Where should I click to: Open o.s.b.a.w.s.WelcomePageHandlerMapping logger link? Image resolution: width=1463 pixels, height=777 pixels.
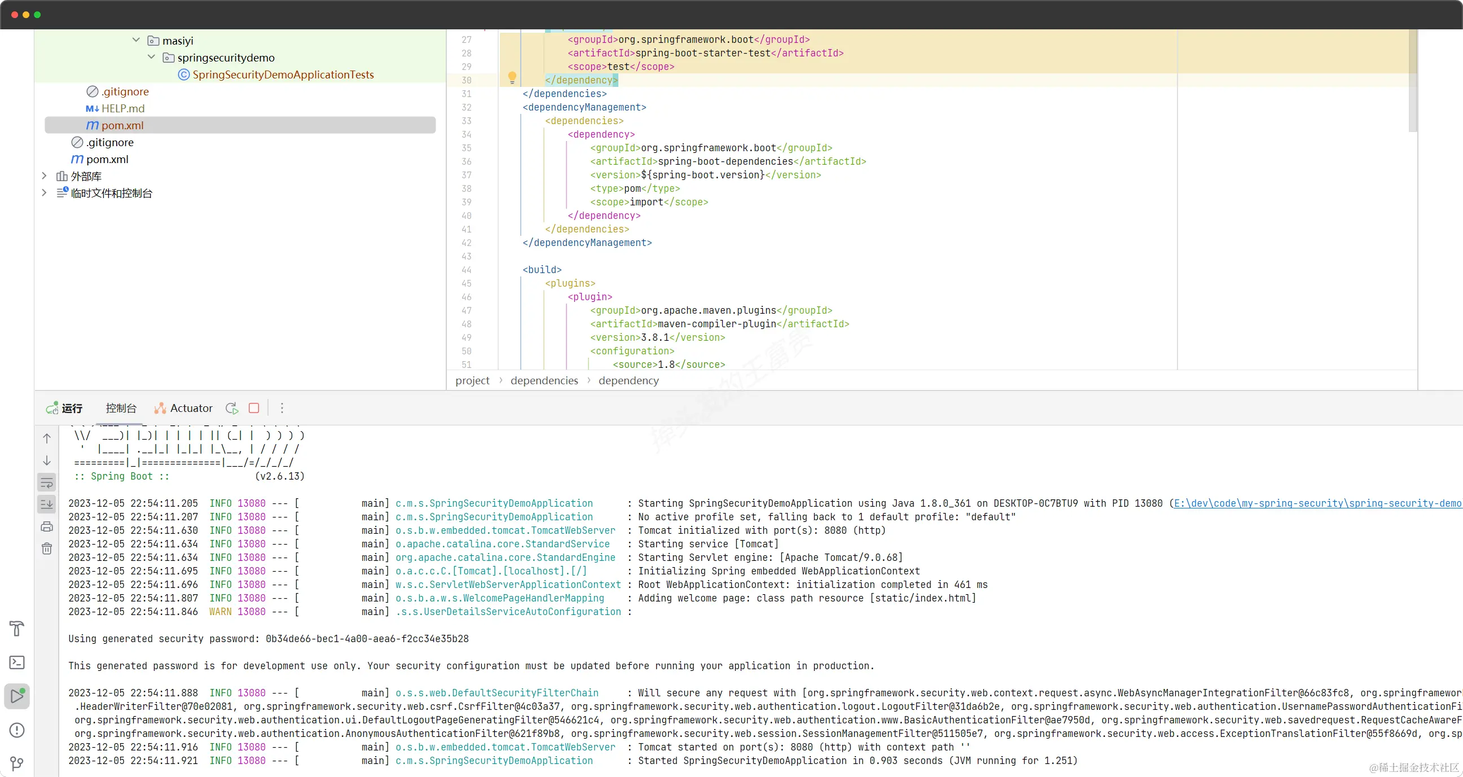(x=500, y=598)
